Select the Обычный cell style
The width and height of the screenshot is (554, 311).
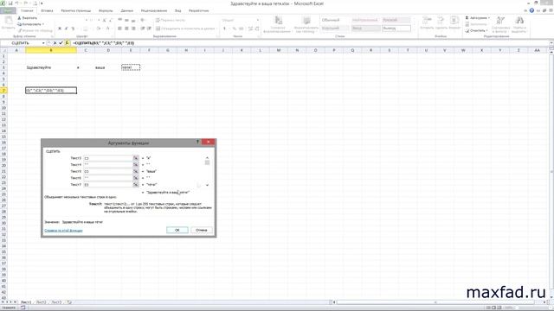[335, 20]
